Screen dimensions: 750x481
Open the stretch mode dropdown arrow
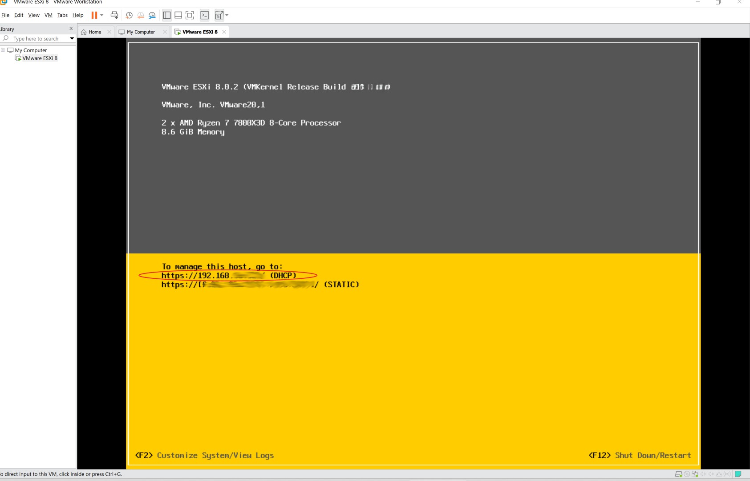tap(227, 15)
